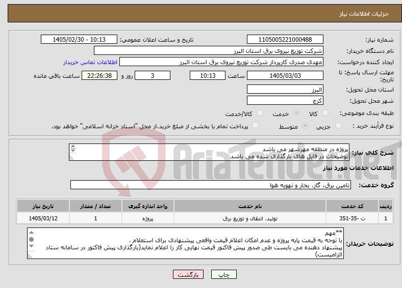Select the متوسط purchase type radio
402x288 pixels.
306,125
